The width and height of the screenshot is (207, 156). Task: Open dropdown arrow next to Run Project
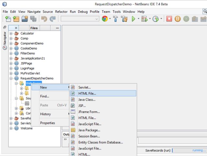(138, 19)
